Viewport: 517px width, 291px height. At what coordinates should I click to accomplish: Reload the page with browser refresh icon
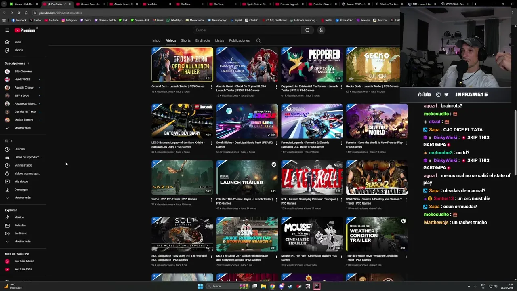click(x=19, y=13)
